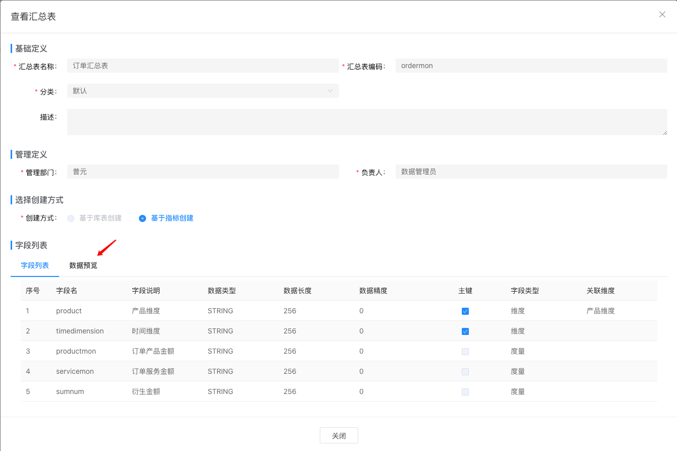677x451 pixels.
Task: Toggle primary key checkbox for timedimension row
Action: [x=465, y=331]
